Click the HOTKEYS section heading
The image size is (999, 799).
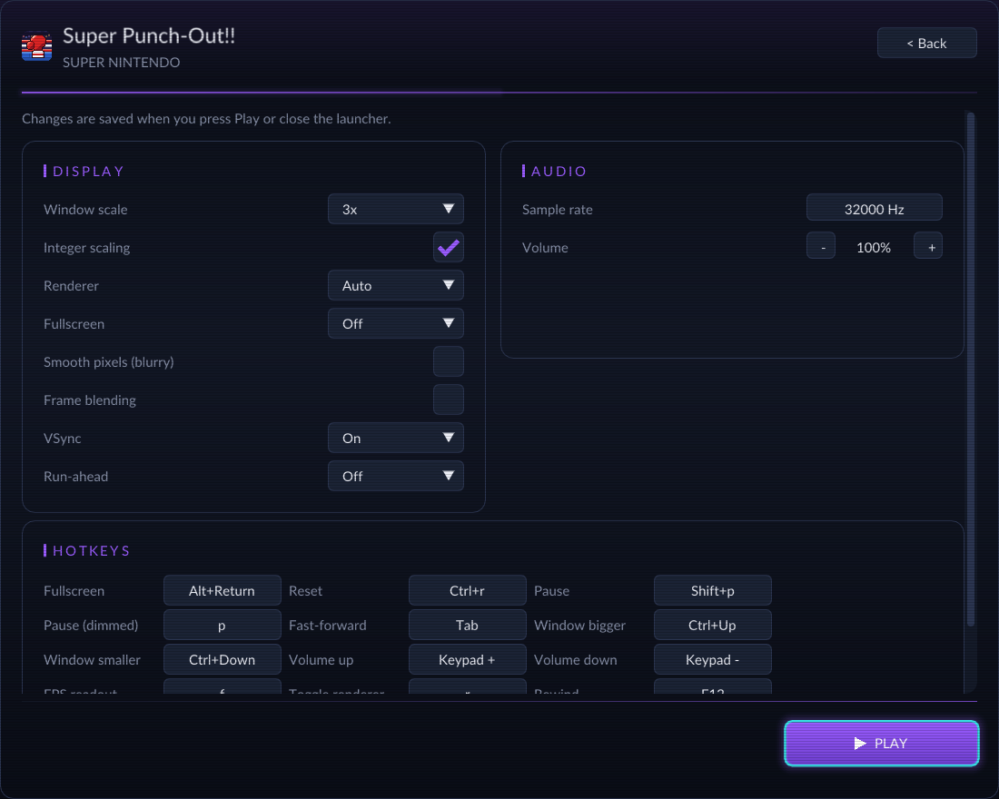point(91,550)
